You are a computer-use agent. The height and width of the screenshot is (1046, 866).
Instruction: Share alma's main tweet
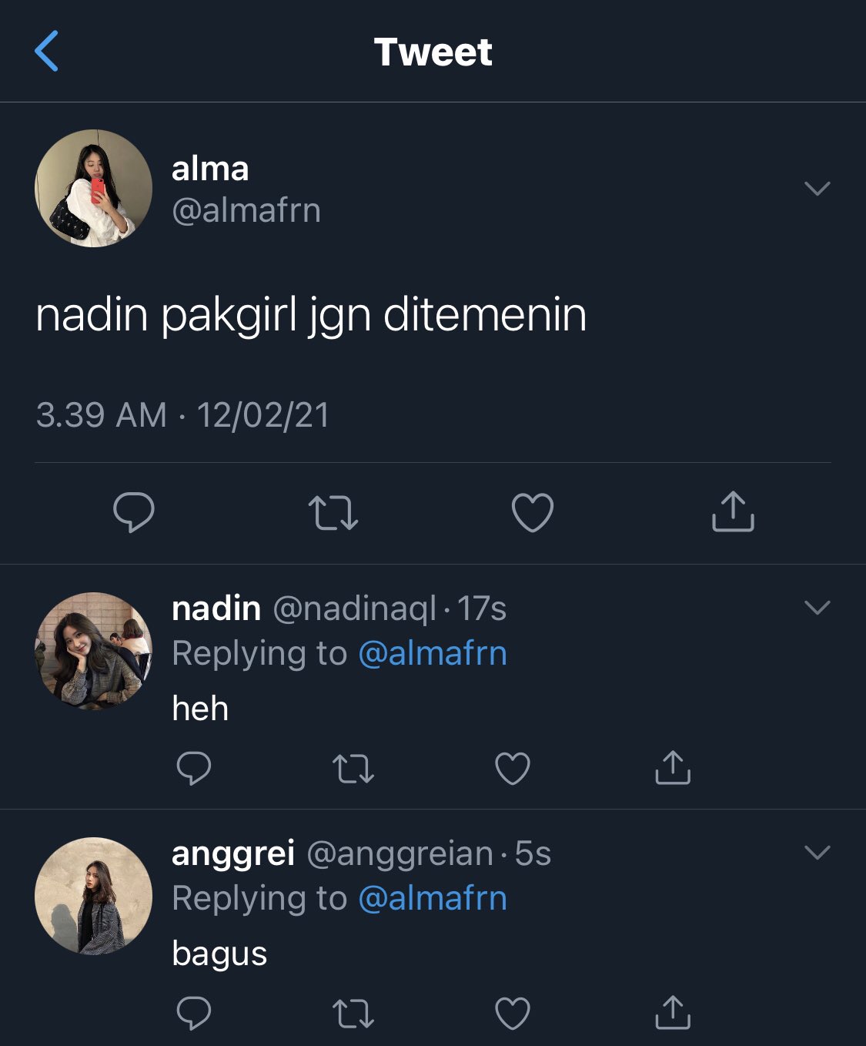coord(733,511)
